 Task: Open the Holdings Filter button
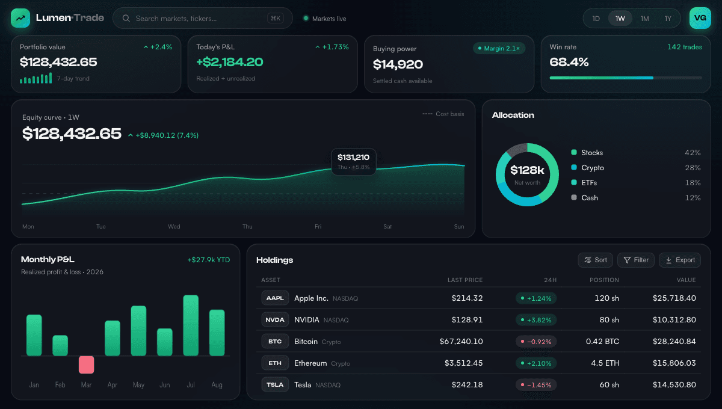[x=636, y=260]
